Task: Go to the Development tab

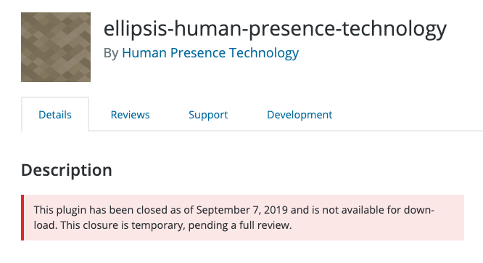Action: click(300, 115)
